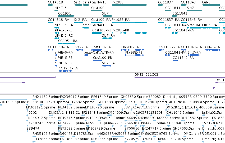Select the eIF4E-6 gene label in the top track
The image size is (225, 143).
coord(61,8)
